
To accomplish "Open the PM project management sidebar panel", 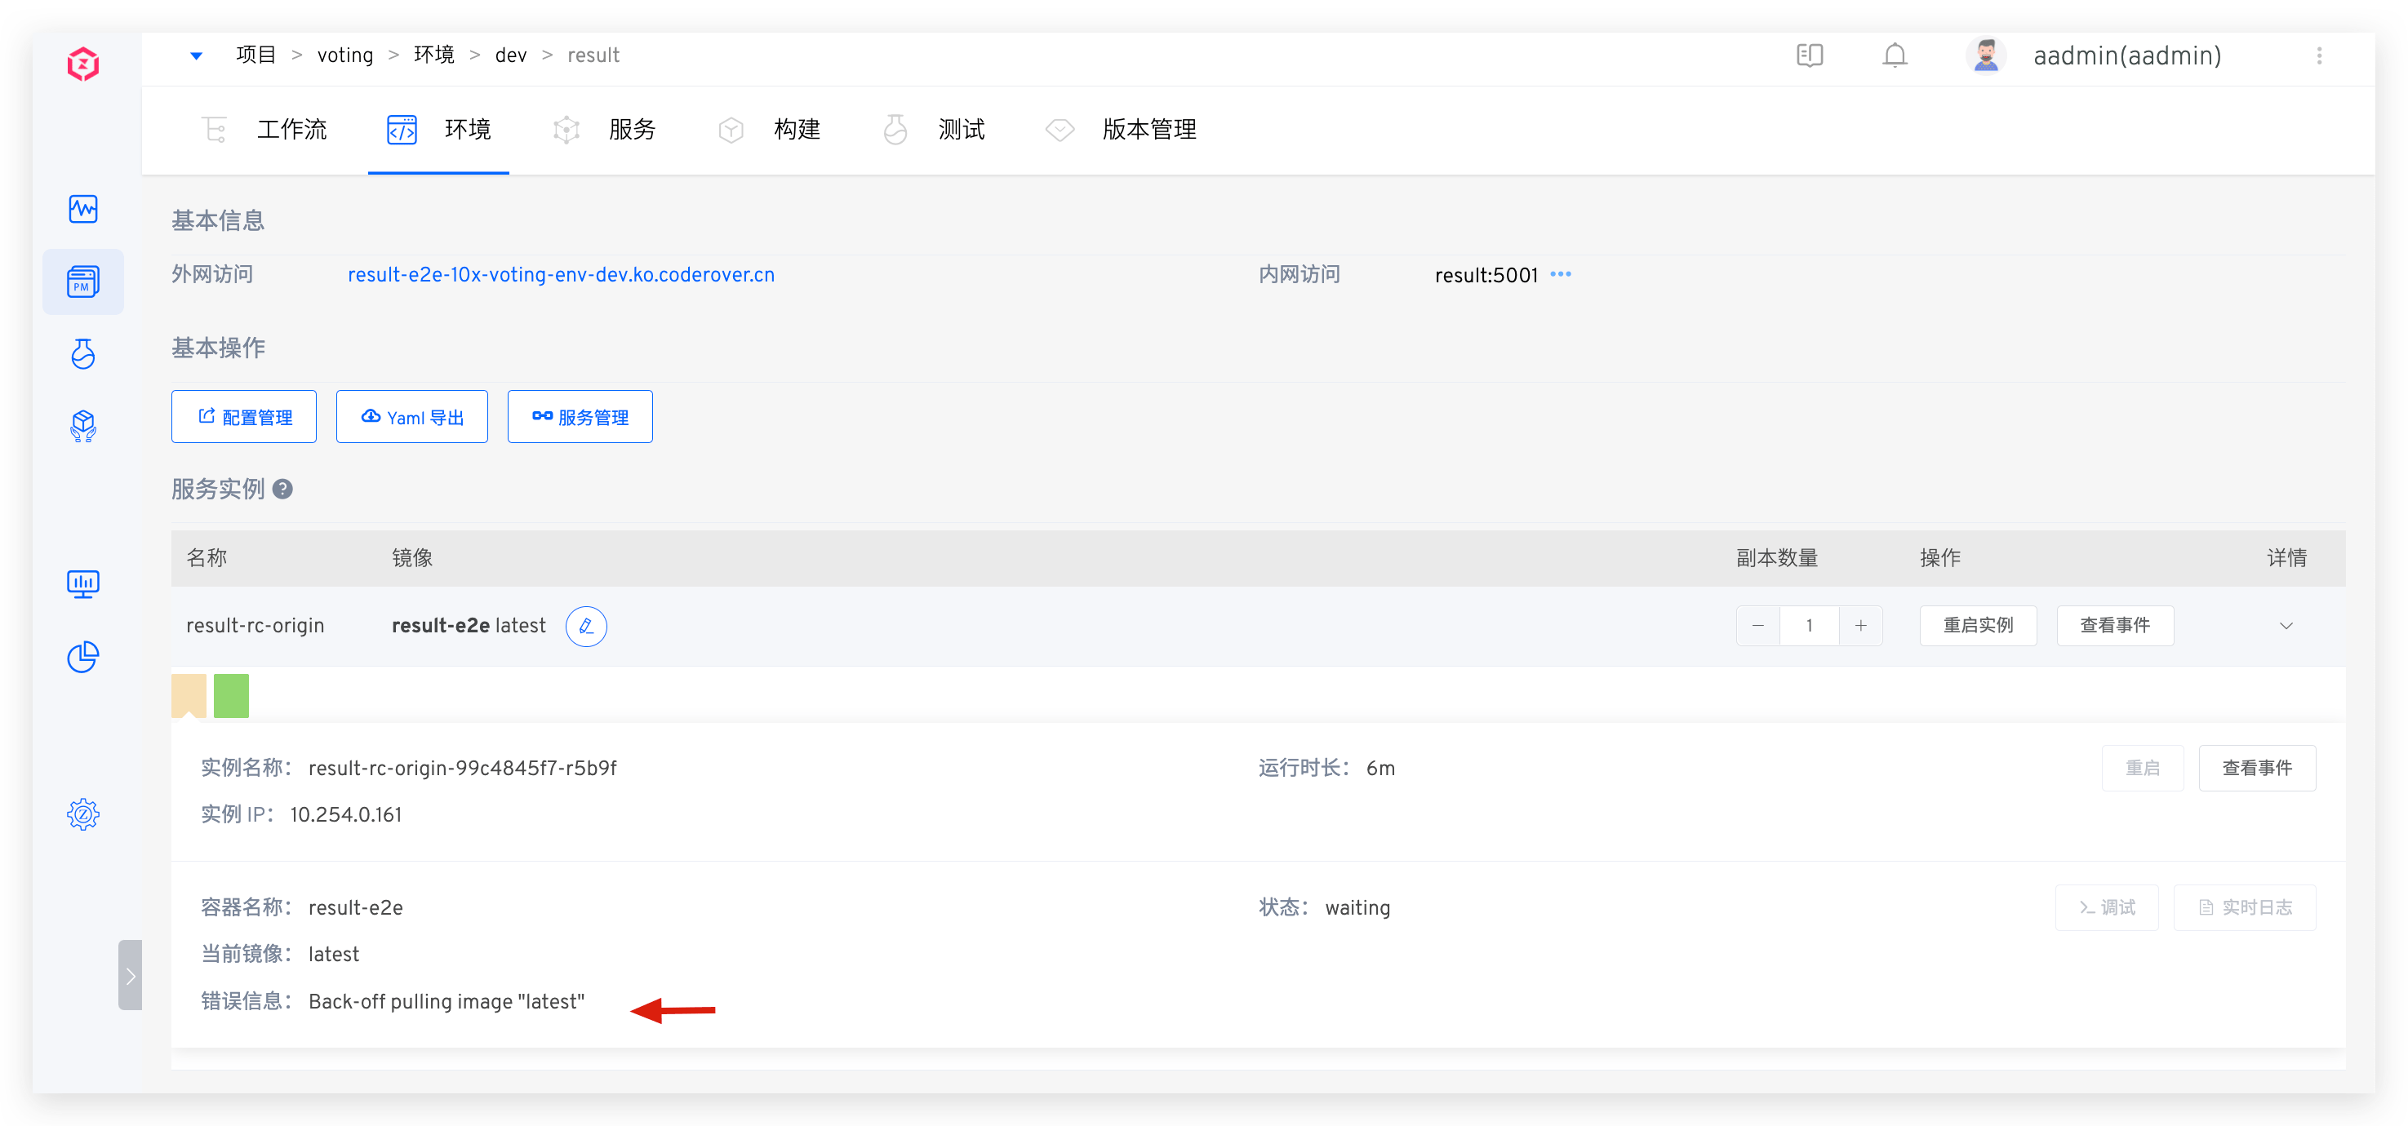I will pos(83,281).
